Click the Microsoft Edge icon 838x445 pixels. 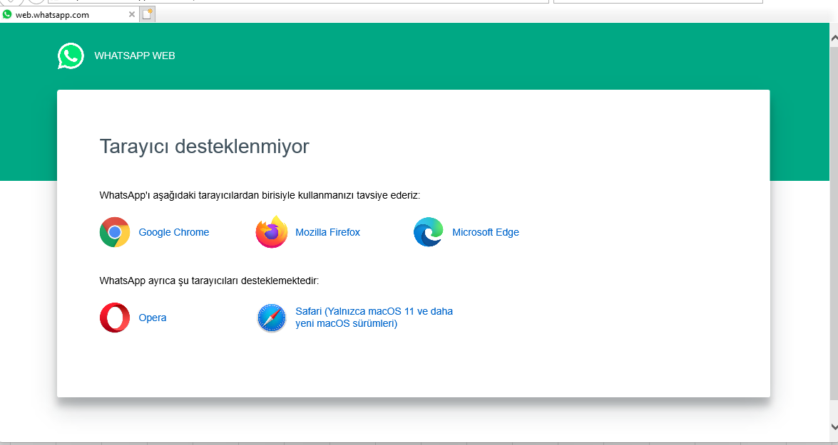click(x=429, y=232)
